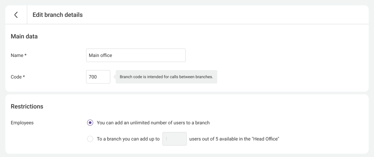Click the required asterisk beside Code
Screen dimensions: 374x157
(24, 77)
